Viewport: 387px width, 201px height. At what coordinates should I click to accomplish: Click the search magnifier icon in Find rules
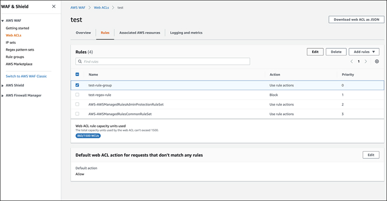[x=80, y=62]
